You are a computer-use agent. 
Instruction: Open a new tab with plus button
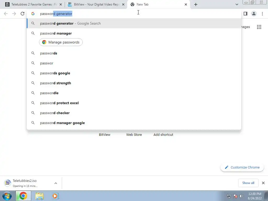tap(196, 4)
